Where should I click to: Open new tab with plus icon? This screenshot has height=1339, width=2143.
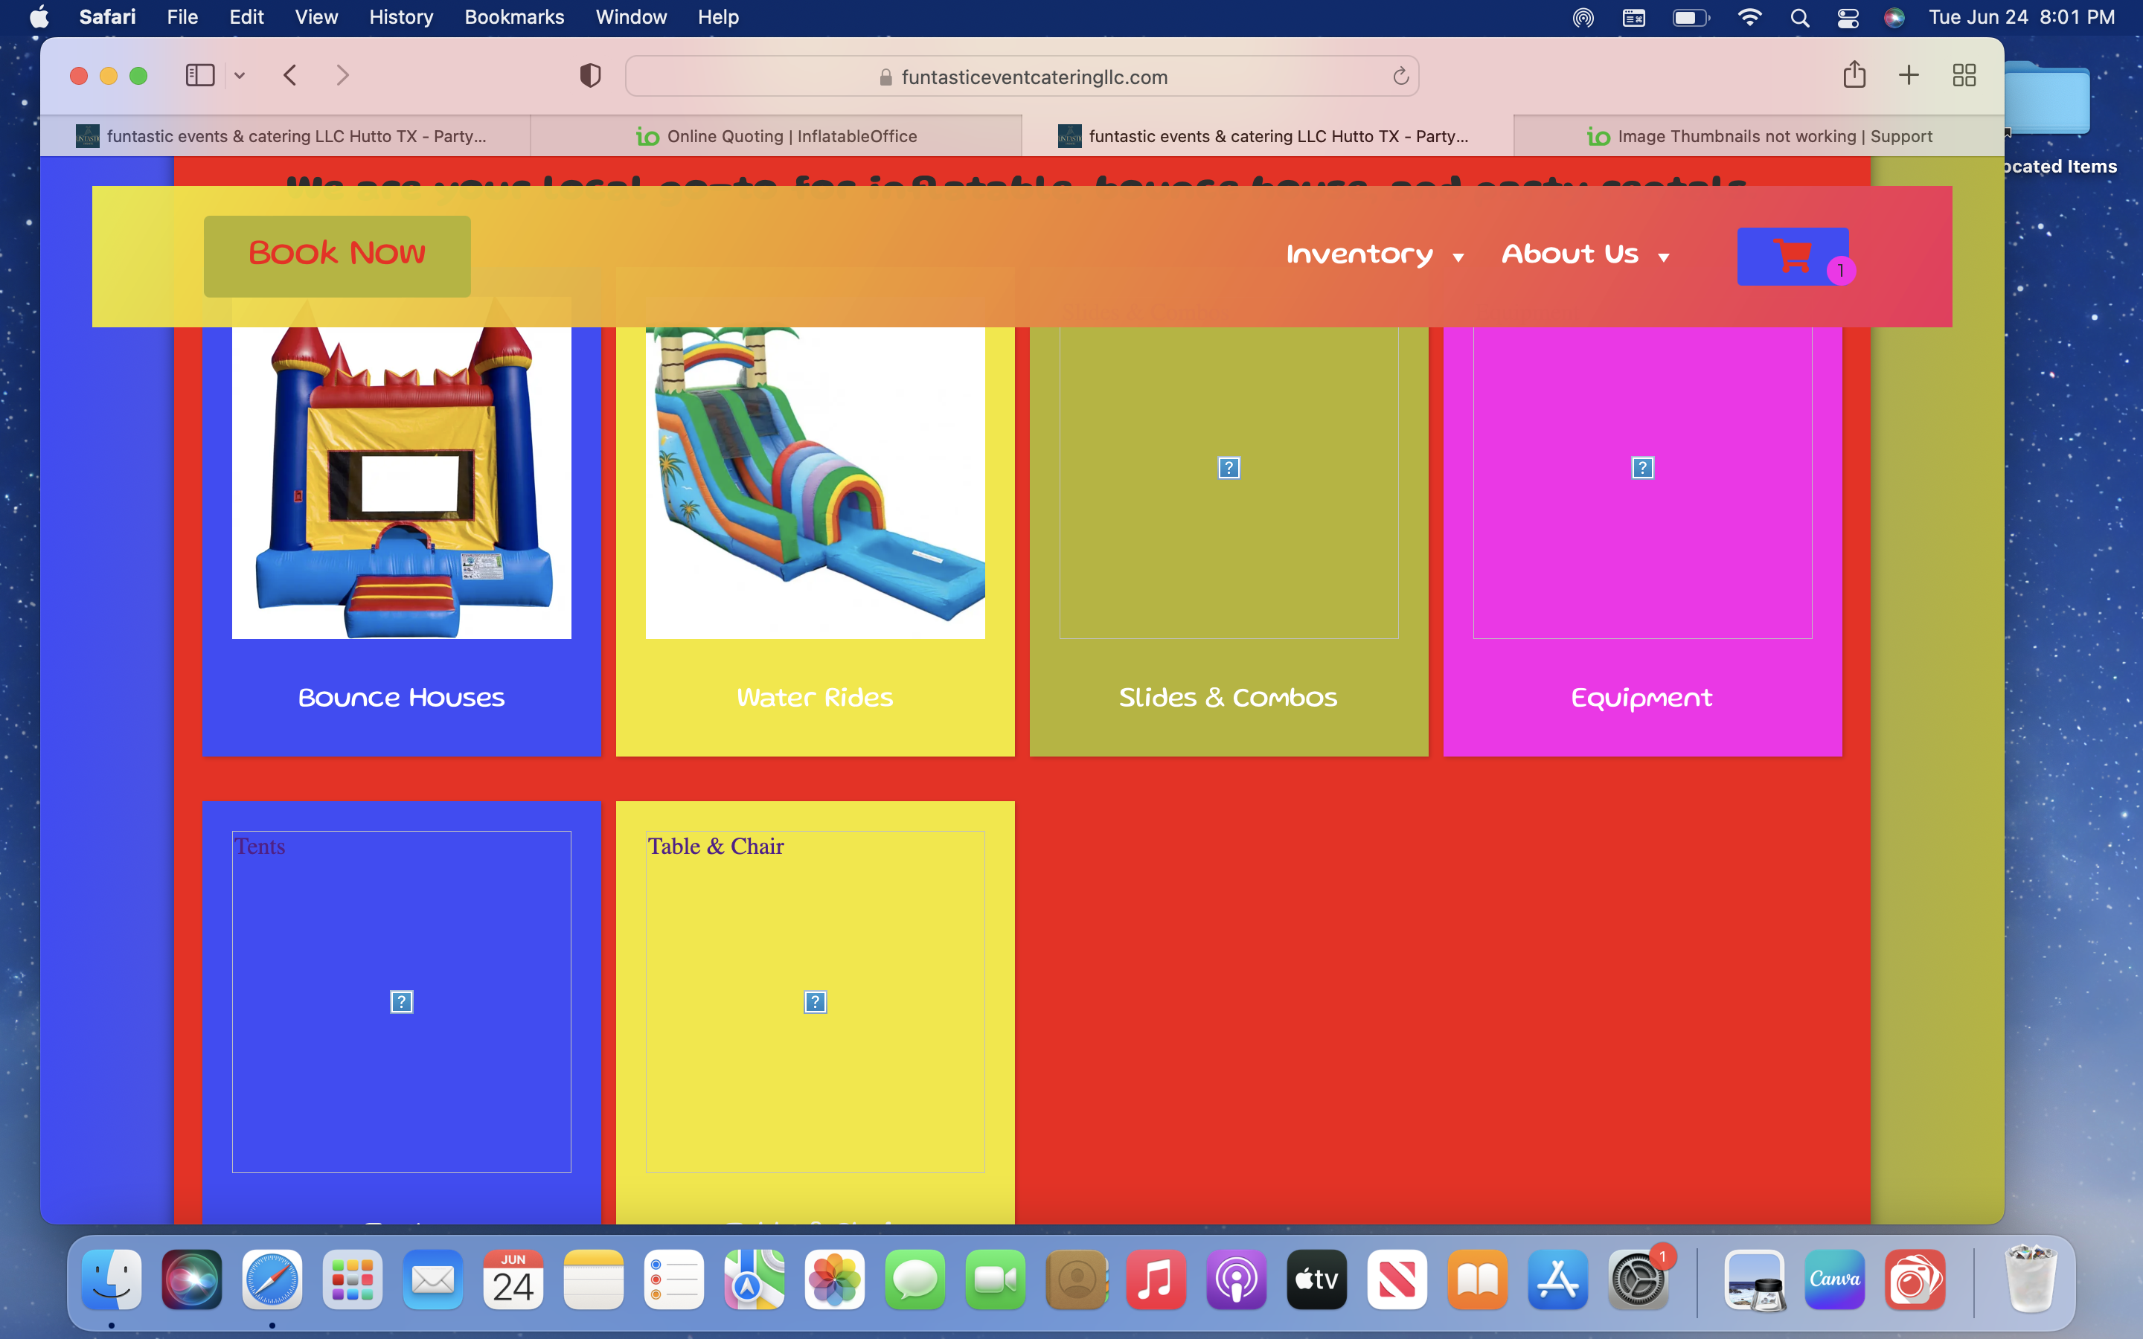click(1909, 75)
